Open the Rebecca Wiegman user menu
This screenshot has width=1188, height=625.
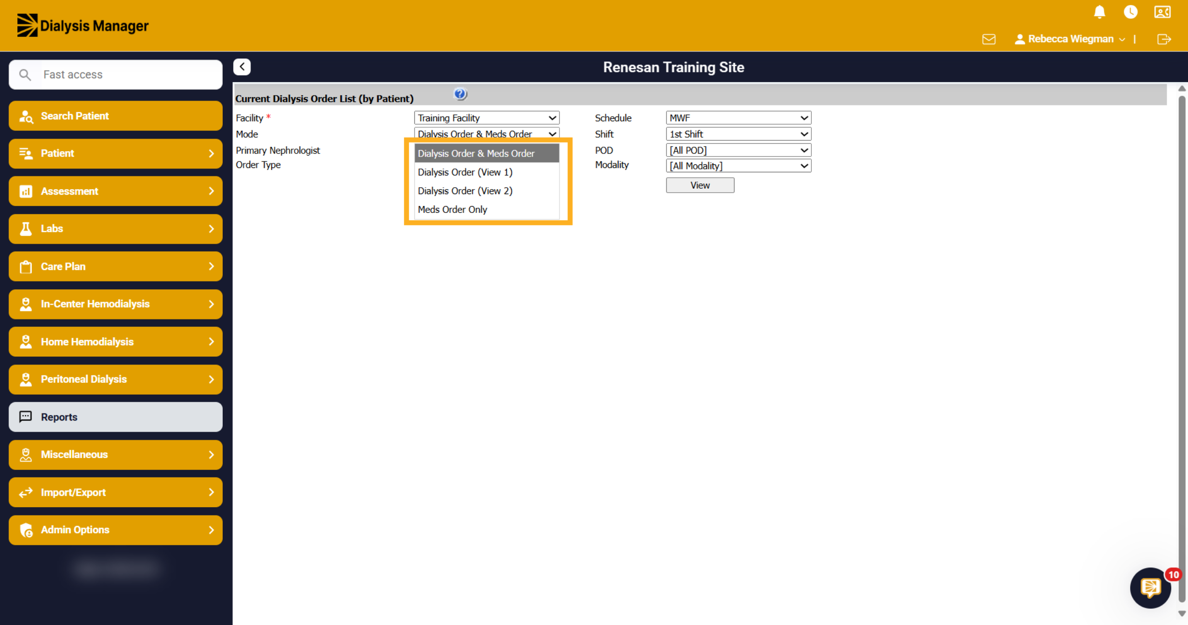tap(1070, 39)
